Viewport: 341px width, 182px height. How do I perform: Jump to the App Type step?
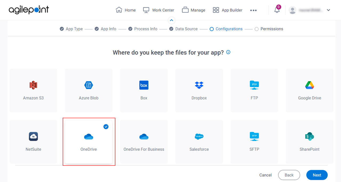point(71,29)
